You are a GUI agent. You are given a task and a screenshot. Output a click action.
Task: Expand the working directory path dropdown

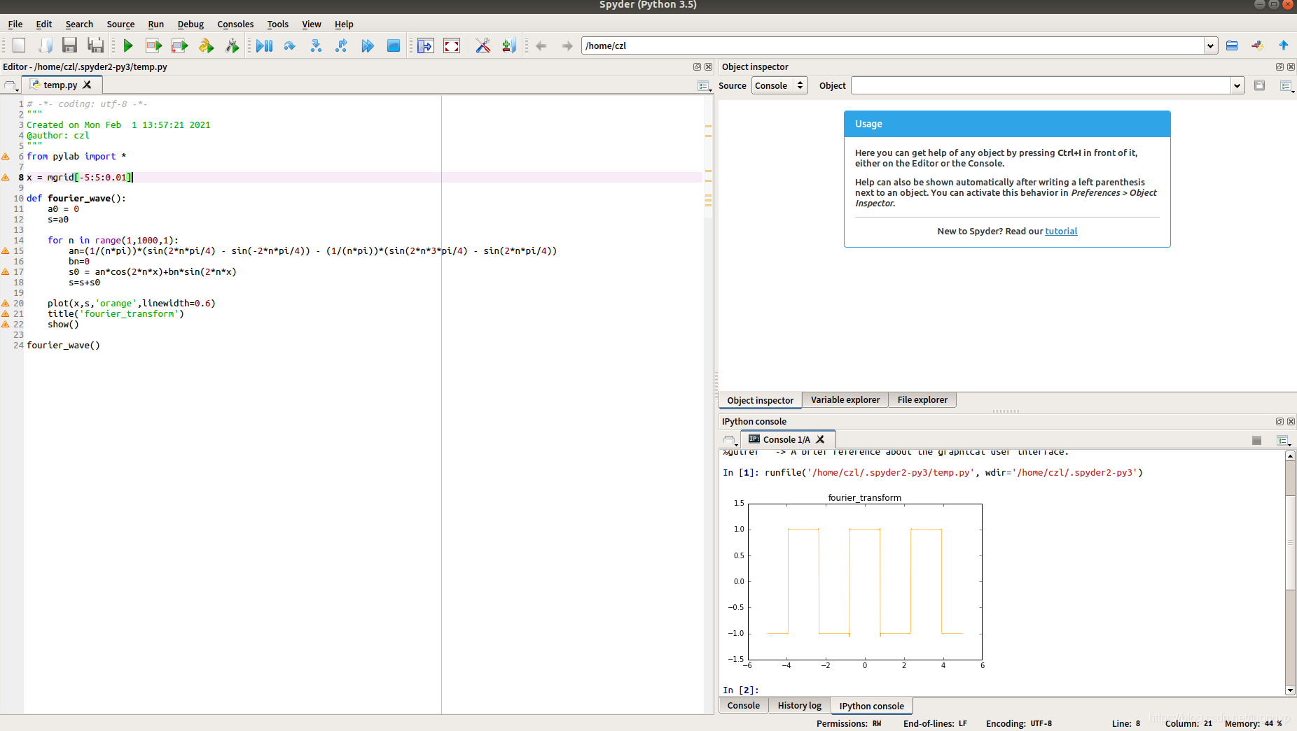pos(1210,45)
